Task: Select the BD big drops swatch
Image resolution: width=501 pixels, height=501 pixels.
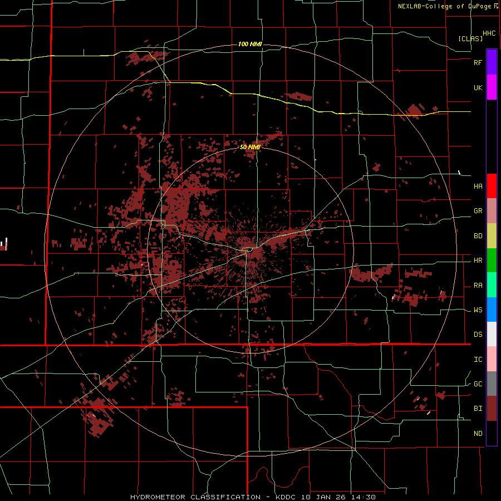Action: pyautogui.click(x=492, y=236)
